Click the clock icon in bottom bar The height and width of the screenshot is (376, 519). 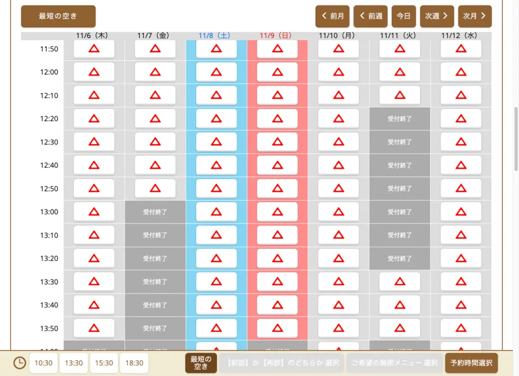point(19,363)
